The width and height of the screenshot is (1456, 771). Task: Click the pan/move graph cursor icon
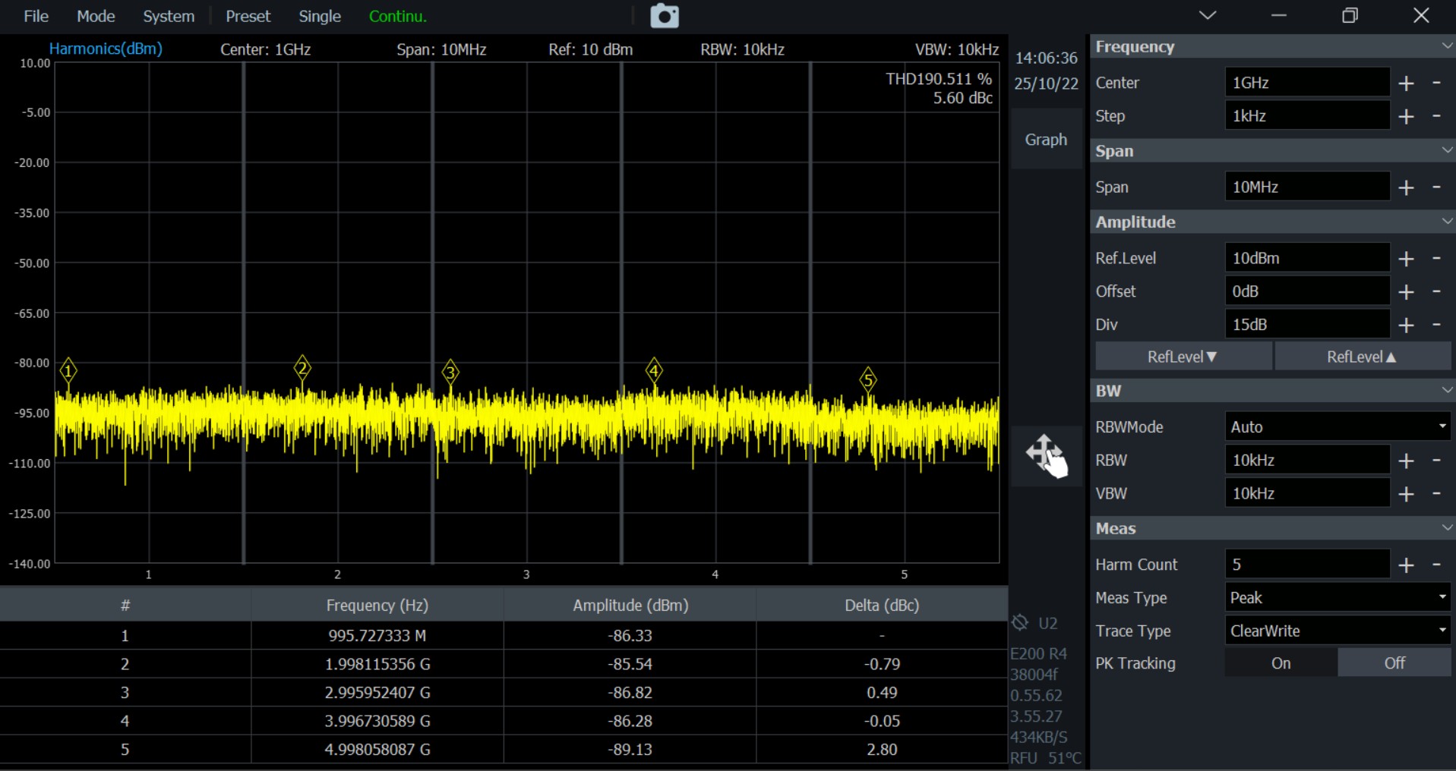pyautogui.click(x=1046, y=455)
